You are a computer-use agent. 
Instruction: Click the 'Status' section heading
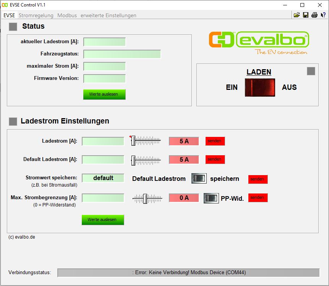coord(33,26)
